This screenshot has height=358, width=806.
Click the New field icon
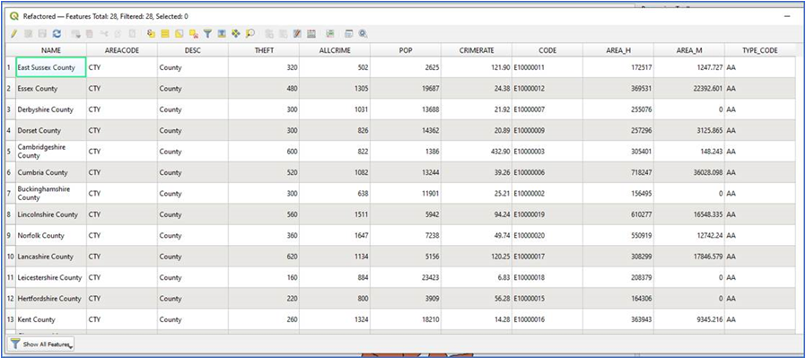point(269,34)
